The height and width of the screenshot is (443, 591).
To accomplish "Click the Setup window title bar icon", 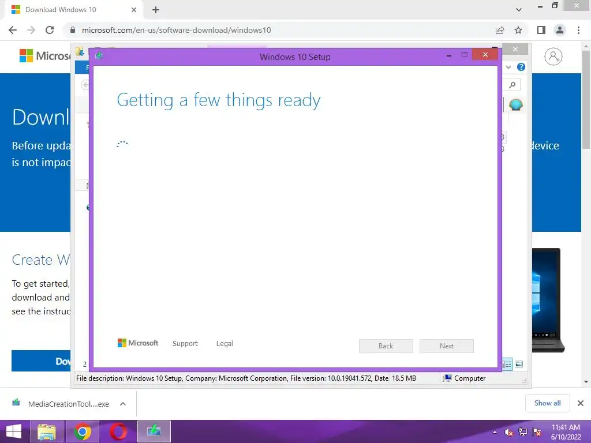I will (99, 56).
